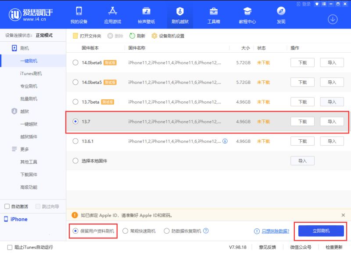
Task: Open 设备刷机设置 device flash settings
Action: (168, 36)
